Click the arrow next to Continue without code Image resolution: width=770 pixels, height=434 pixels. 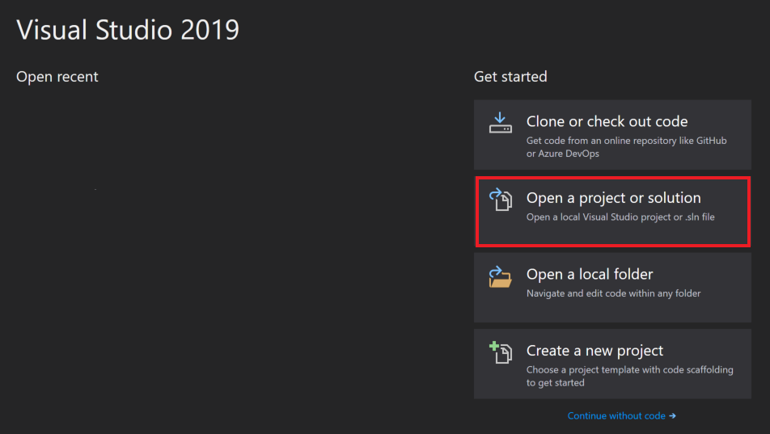tap(672, 416)
